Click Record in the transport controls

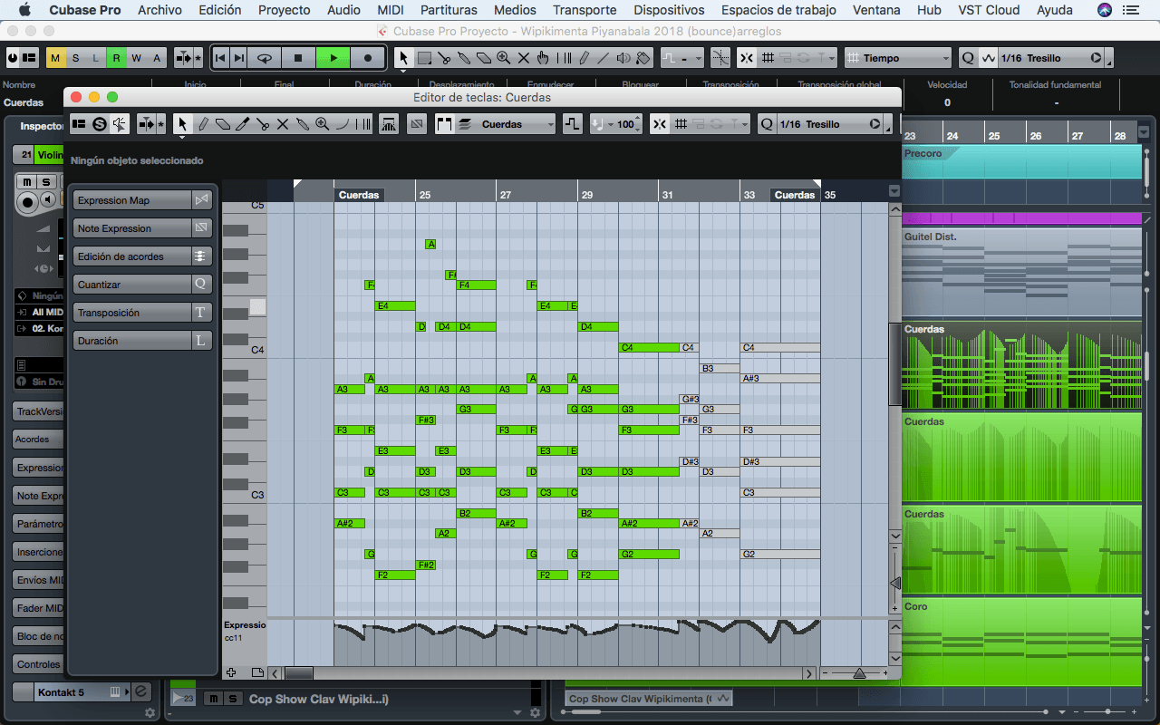pyautogui.click(x=367, y=58)
